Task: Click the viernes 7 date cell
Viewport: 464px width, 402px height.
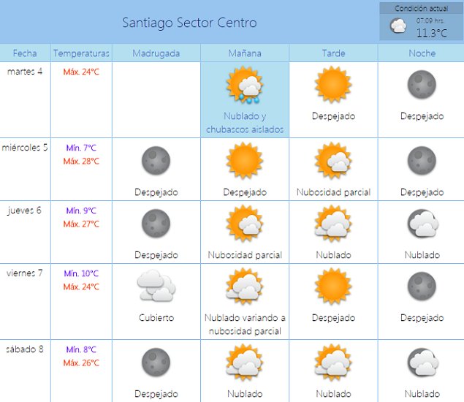Action: point(25,273)
